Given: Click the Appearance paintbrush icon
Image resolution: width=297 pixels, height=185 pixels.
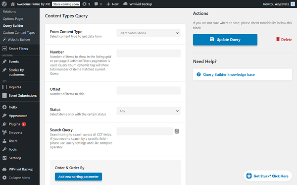Looking at the screenshot, I should click(x=4, y=116).
